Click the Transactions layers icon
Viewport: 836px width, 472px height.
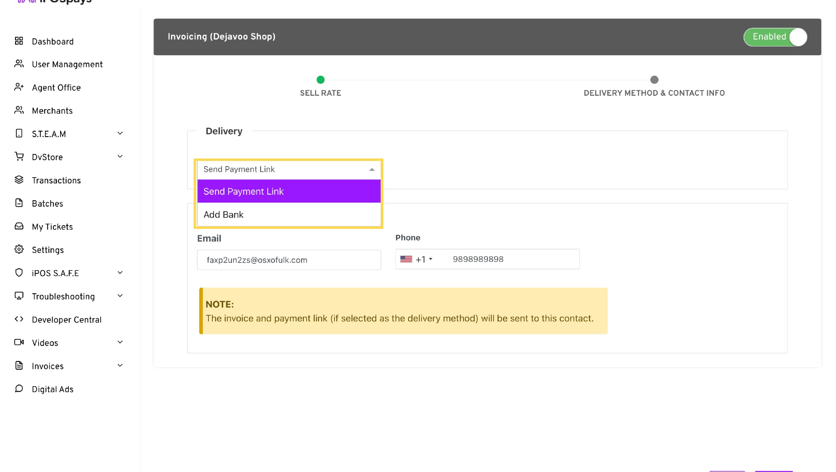(19, 180)
